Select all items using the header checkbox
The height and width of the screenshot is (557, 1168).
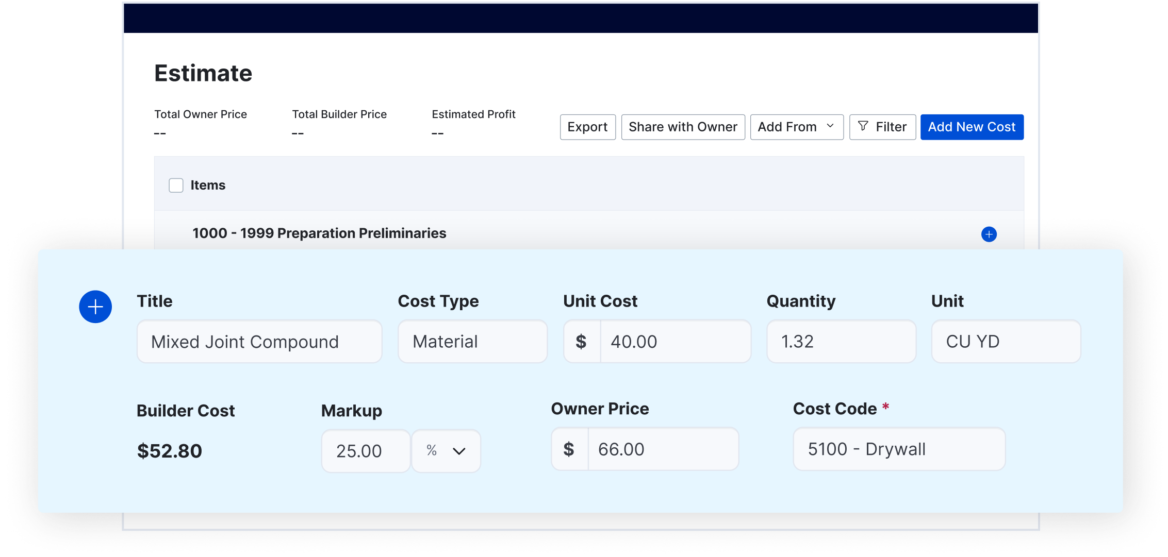[176, 185]
